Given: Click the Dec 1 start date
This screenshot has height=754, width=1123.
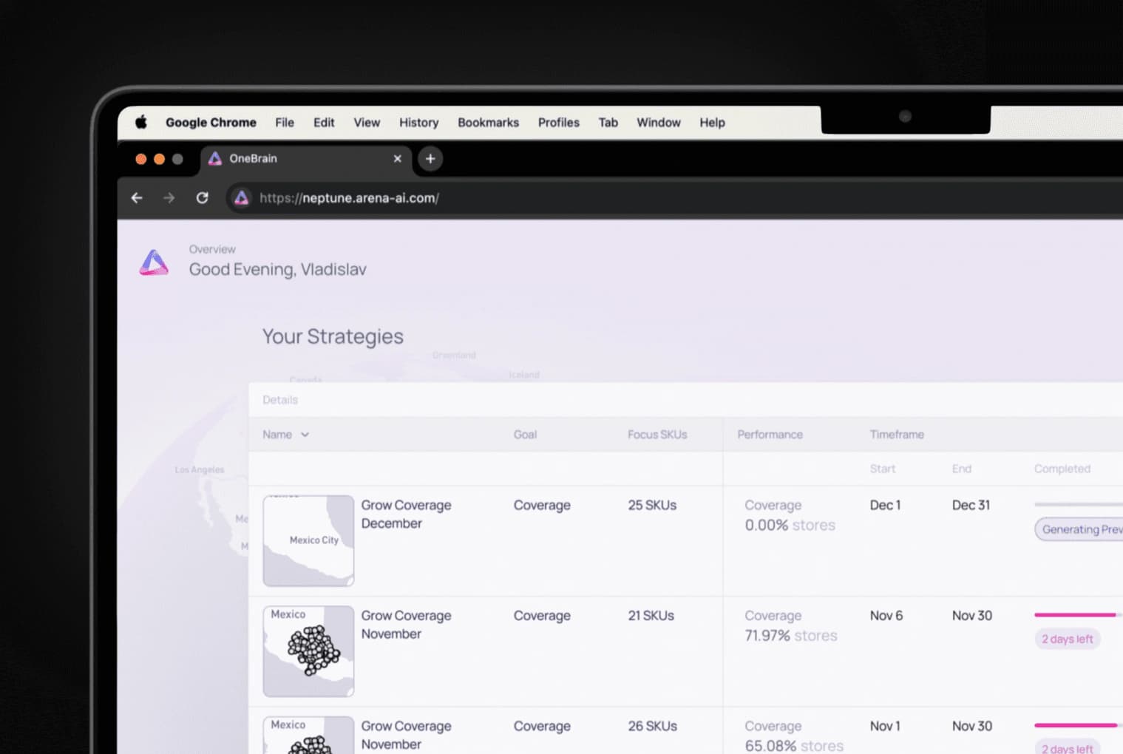Looking at the screenshot, I should [x=885, y=505].
